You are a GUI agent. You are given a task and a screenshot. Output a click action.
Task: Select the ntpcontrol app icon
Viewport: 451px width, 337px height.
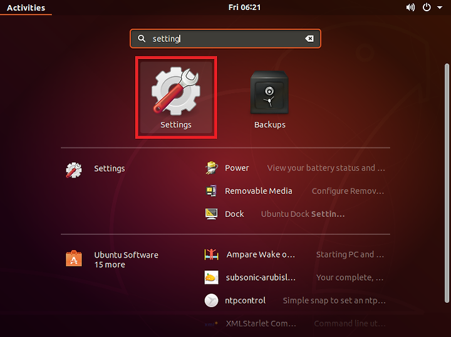212,301
